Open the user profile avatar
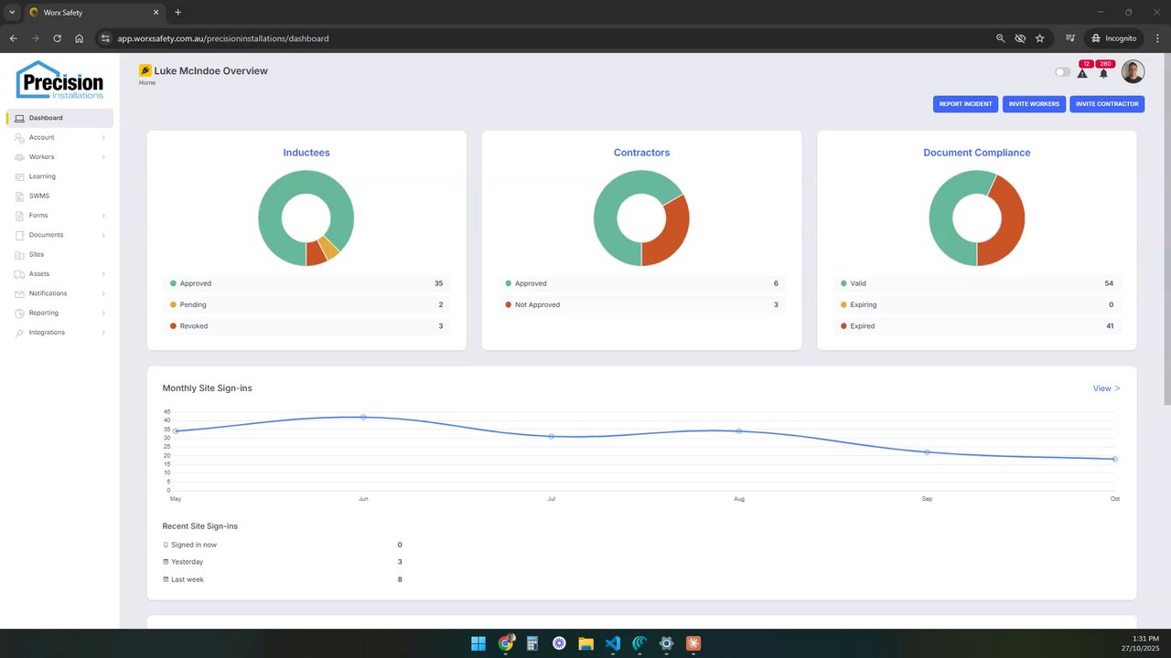 click(x=1133, y=71)
